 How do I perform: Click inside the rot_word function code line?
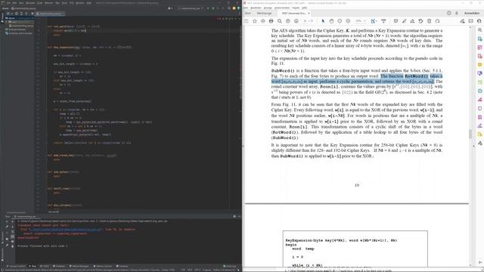click(70, 30)
